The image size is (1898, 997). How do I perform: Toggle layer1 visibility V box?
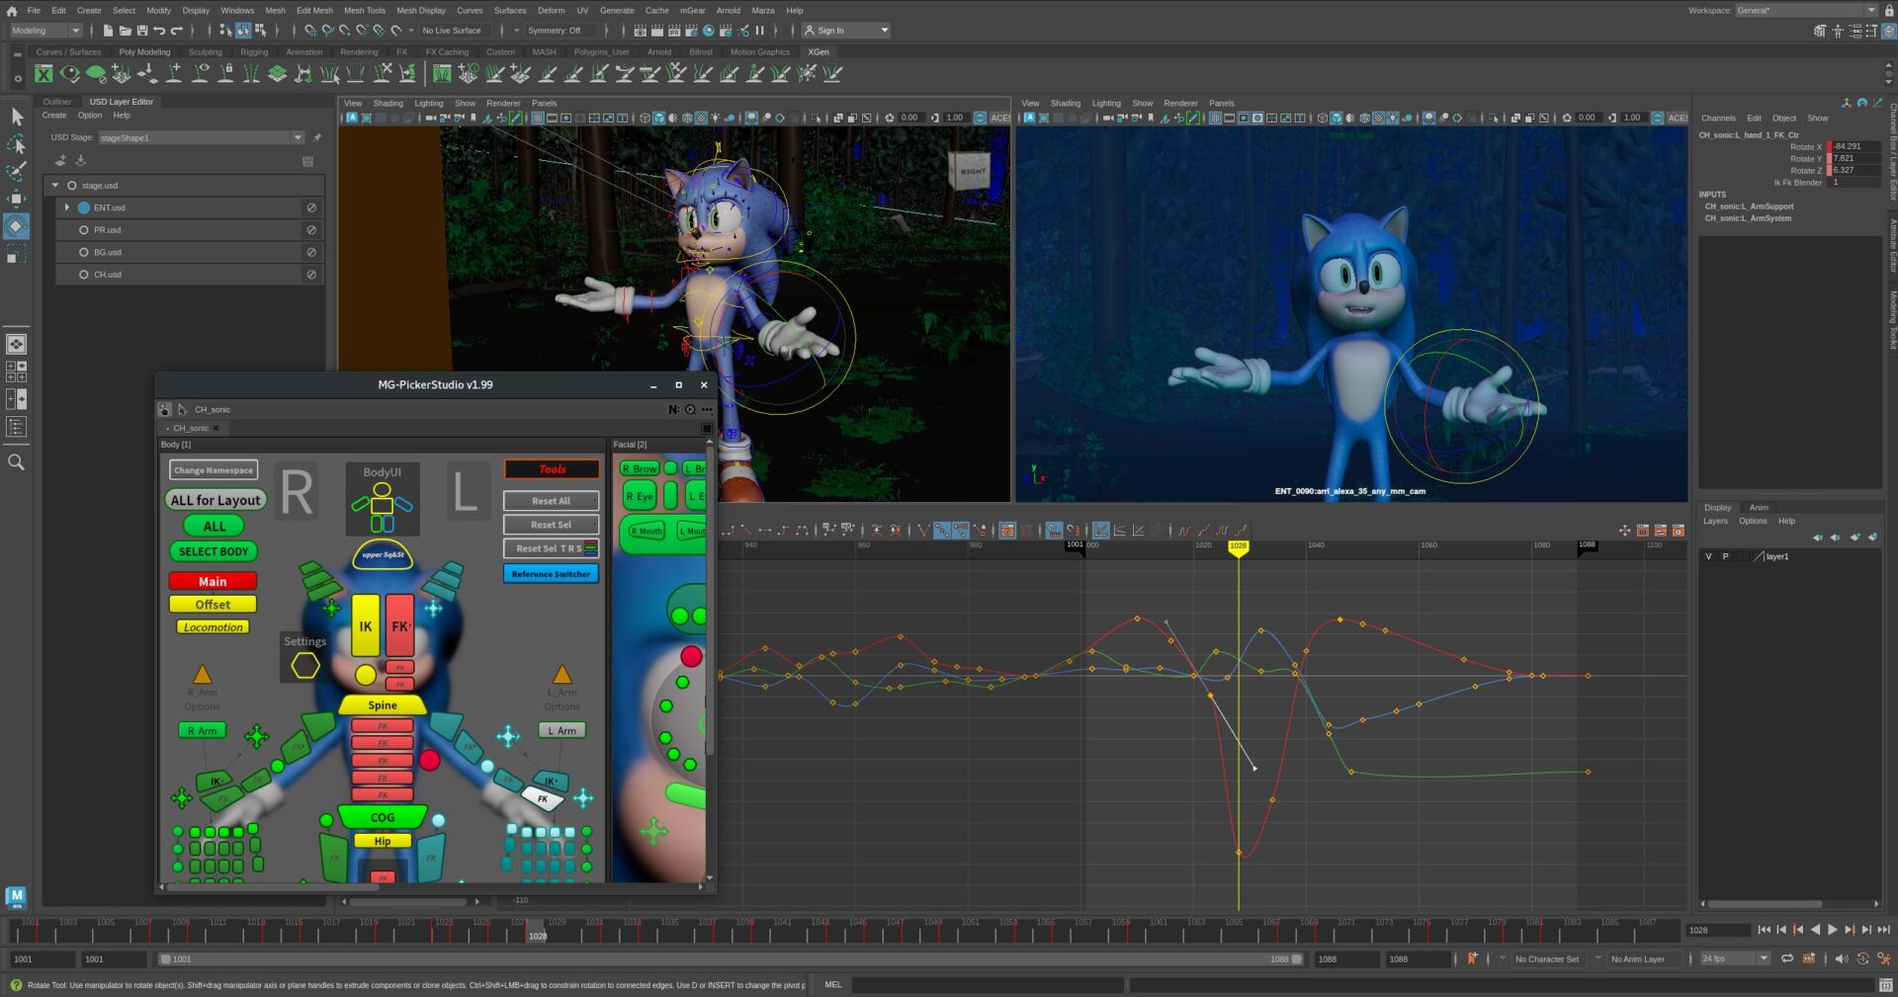click(x=1708, y=557)
